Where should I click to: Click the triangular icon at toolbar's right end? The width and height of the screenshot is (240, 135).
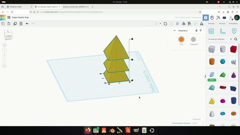[x=202, y=24]
